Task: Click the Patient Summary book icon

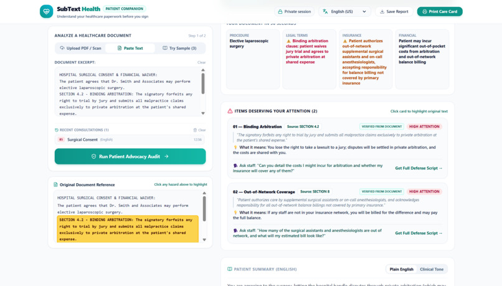Action: pos(230,269)
